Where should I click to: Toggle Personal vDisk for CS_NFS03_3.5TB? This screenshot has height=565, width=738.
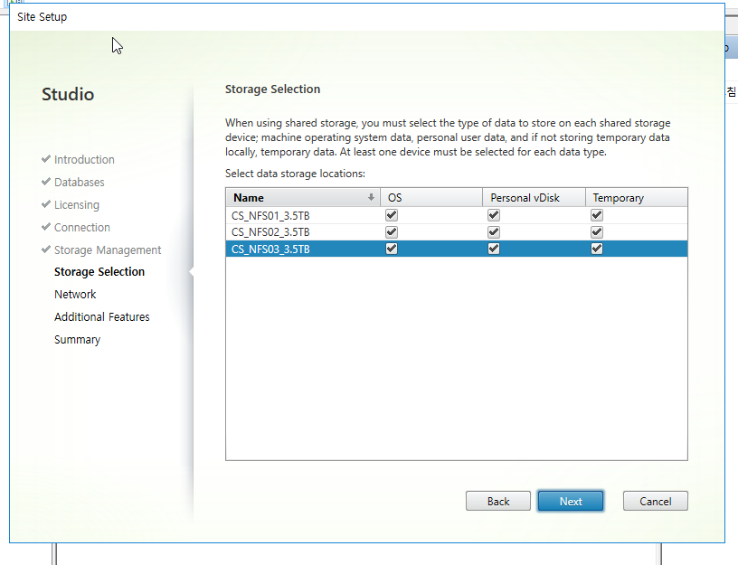(x=493, y=249)
